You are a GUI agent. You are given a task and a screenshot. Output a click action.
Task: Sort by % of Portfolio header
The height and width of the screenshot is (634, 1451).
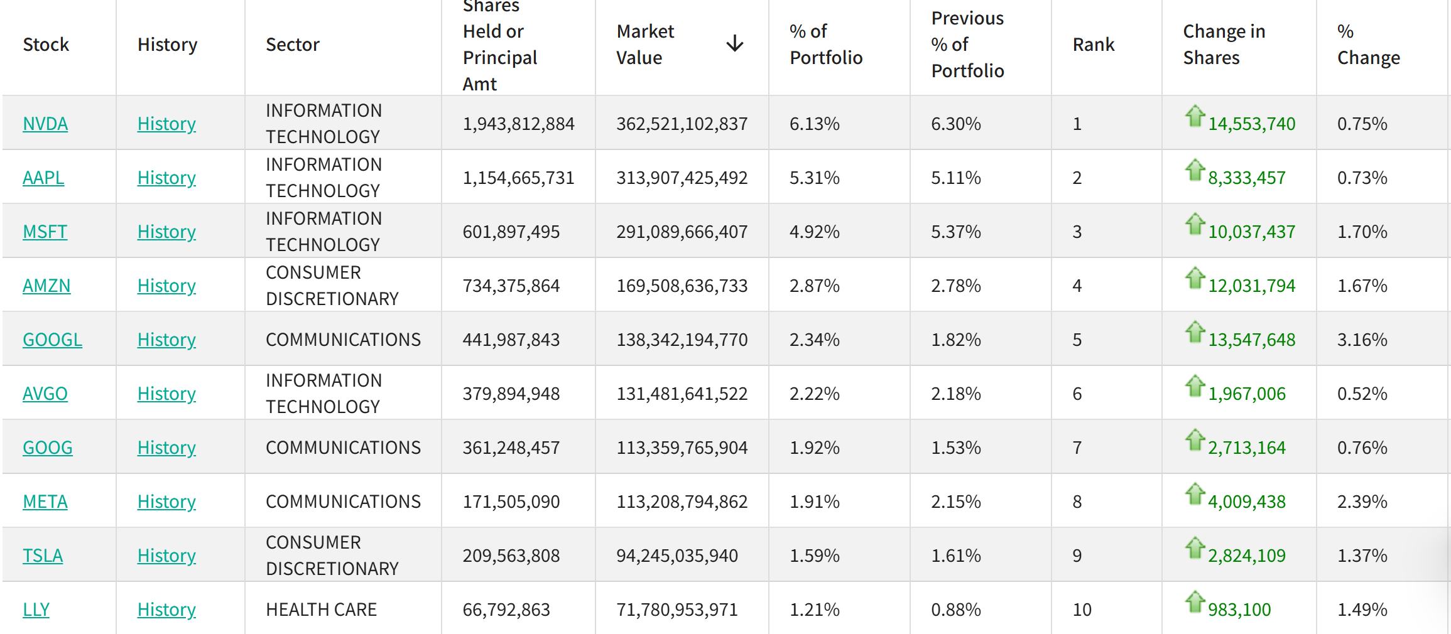825,45
